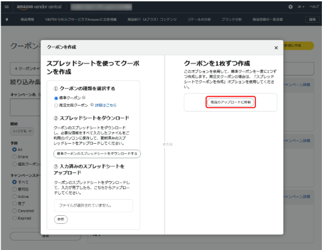
Task: Click the 参照 browse button
Action: tap(61, 219)
